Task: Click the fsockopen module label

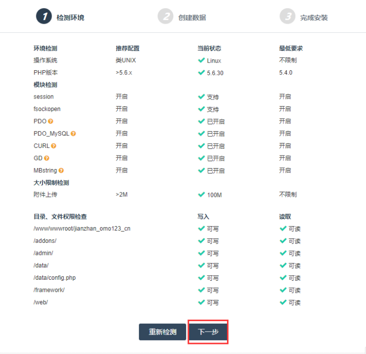Action: coord(47,109)
